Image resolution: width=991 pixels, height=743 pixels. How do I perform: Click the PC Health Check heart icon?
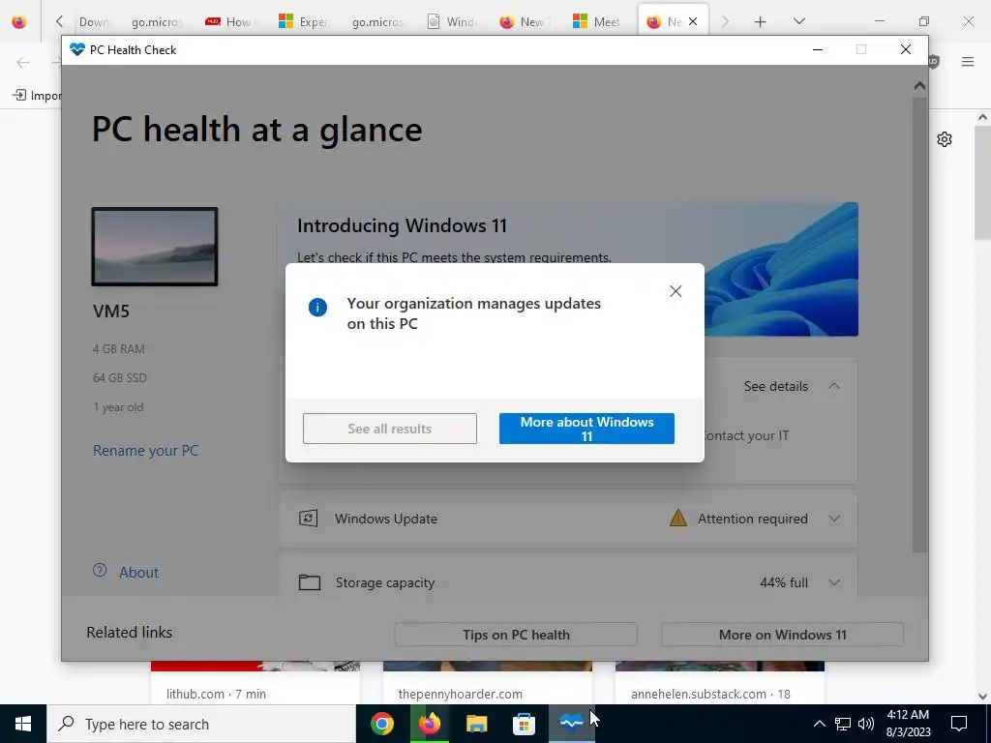tap(77, 49)
